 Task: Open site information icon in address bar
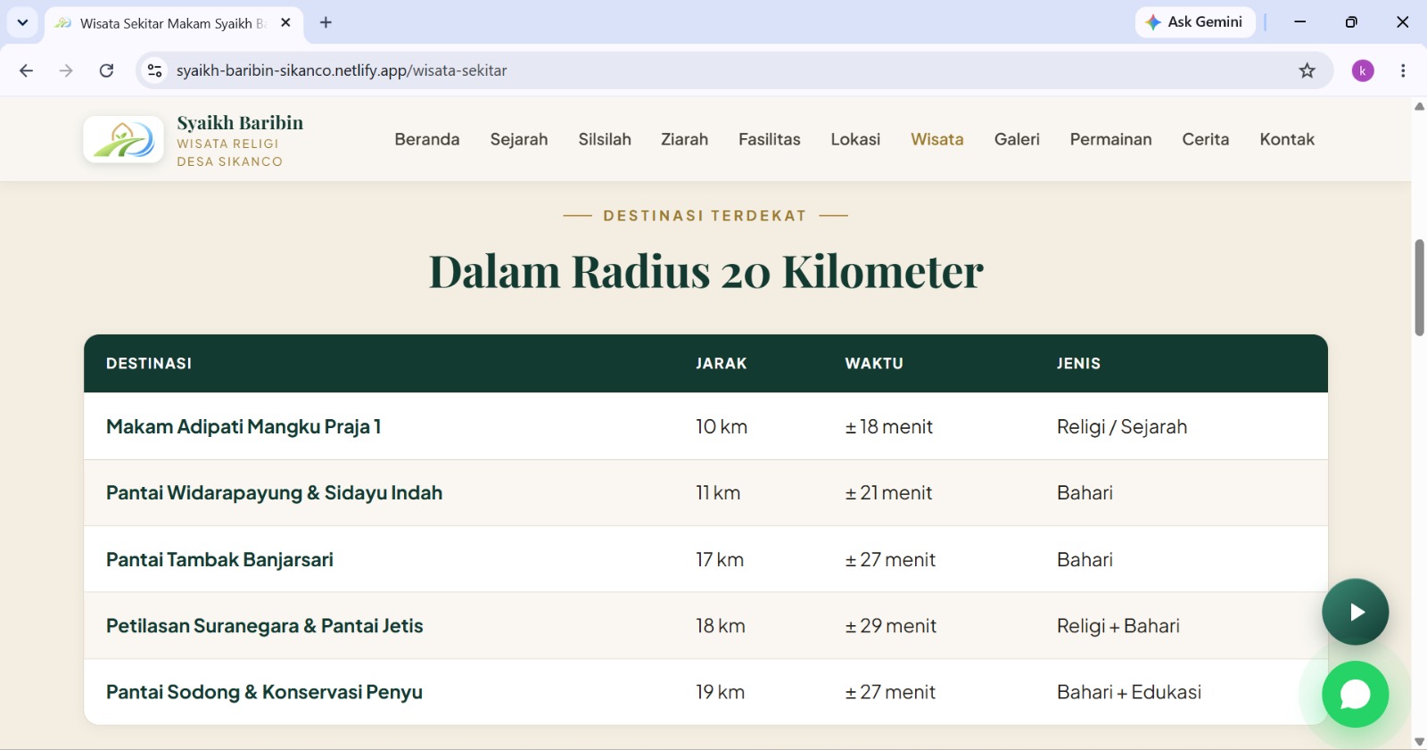(x=154, y=70)
